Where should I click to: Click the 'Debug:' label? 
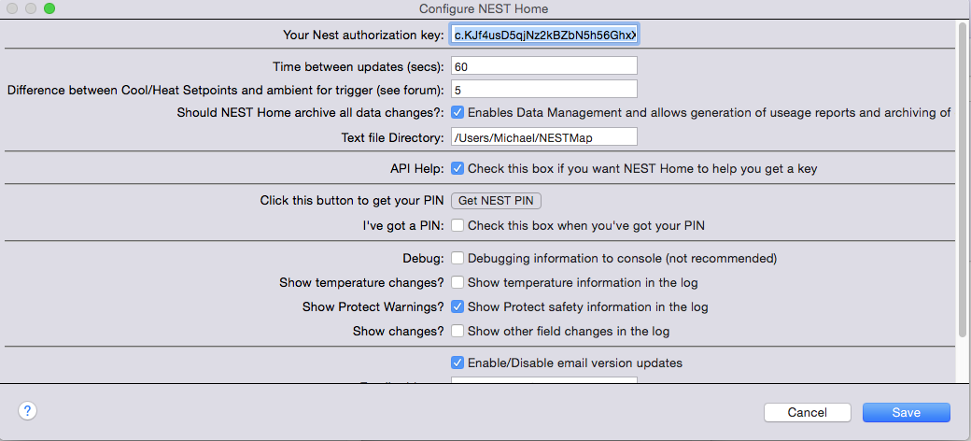pos(423,258)
